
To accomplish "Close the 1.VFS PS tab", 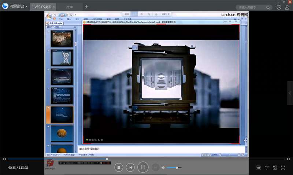I will point(53,7).
